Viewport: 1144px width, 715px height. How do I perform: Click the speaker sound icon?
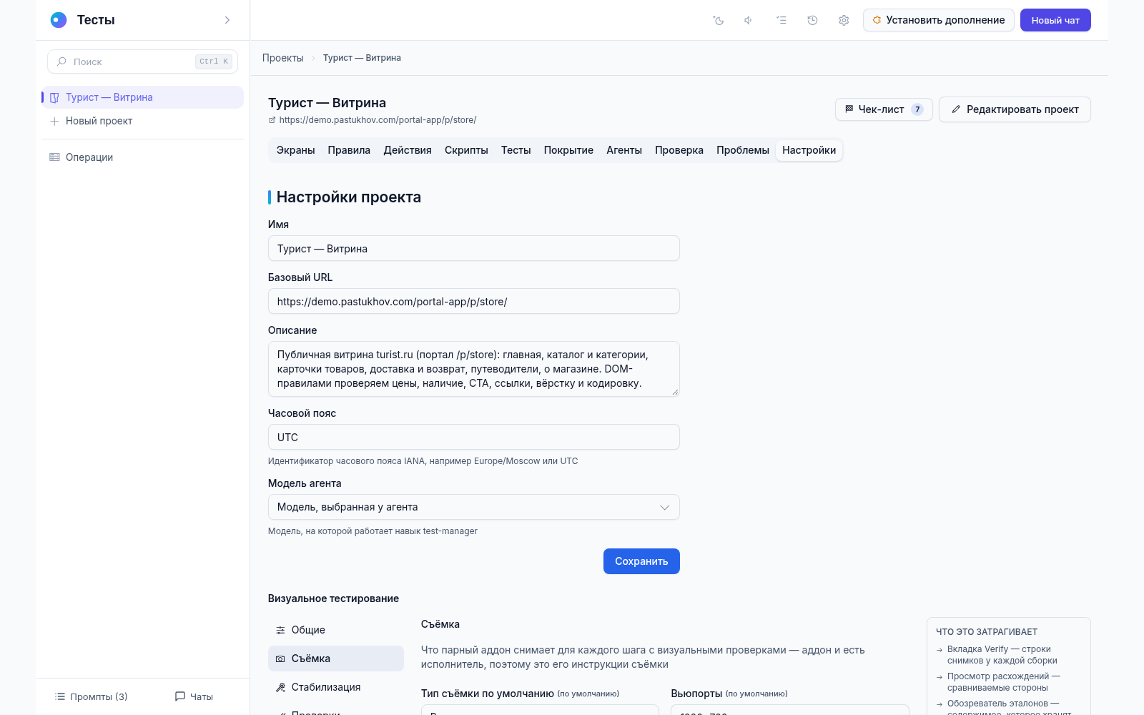click(749, 20)
